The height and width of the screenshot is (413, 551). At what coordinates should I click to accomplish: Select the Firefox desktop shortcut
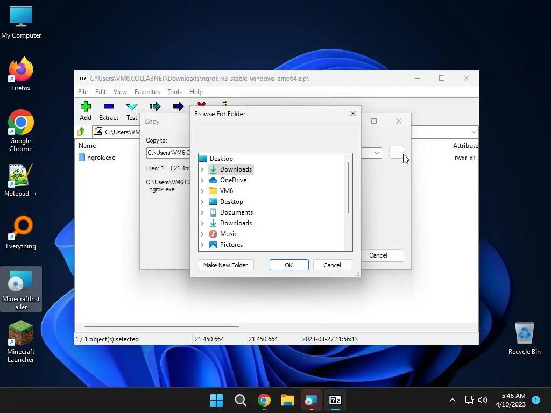coord(21,74)
